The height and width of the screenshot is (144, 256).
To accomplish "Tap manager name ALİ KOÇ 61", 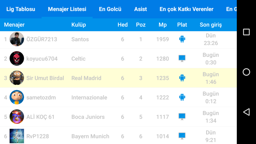I will [x=40, y=117].
